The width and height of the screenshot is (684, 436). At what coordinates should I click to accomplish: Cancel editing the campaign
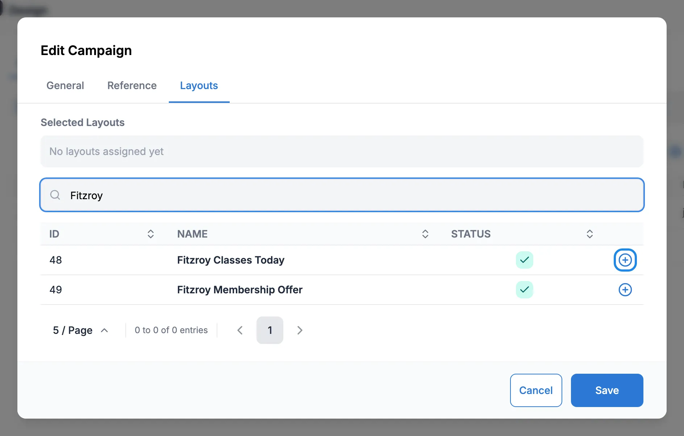pos(536,390)
